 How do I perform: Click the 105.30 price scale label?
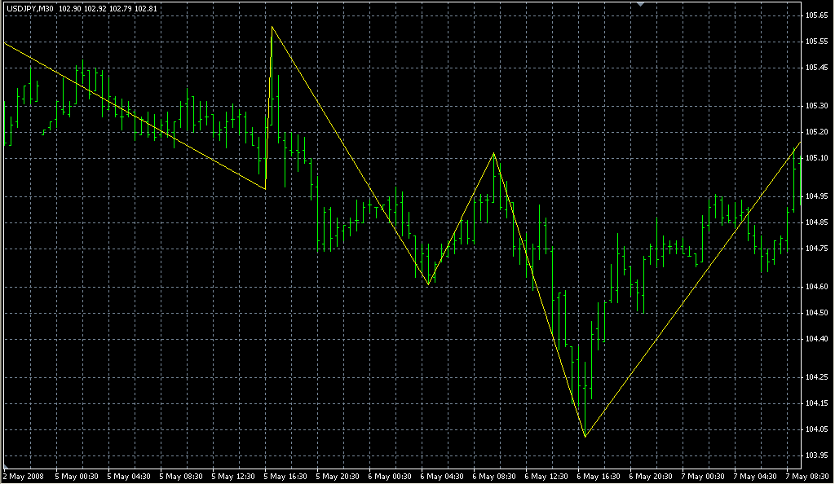816,106
